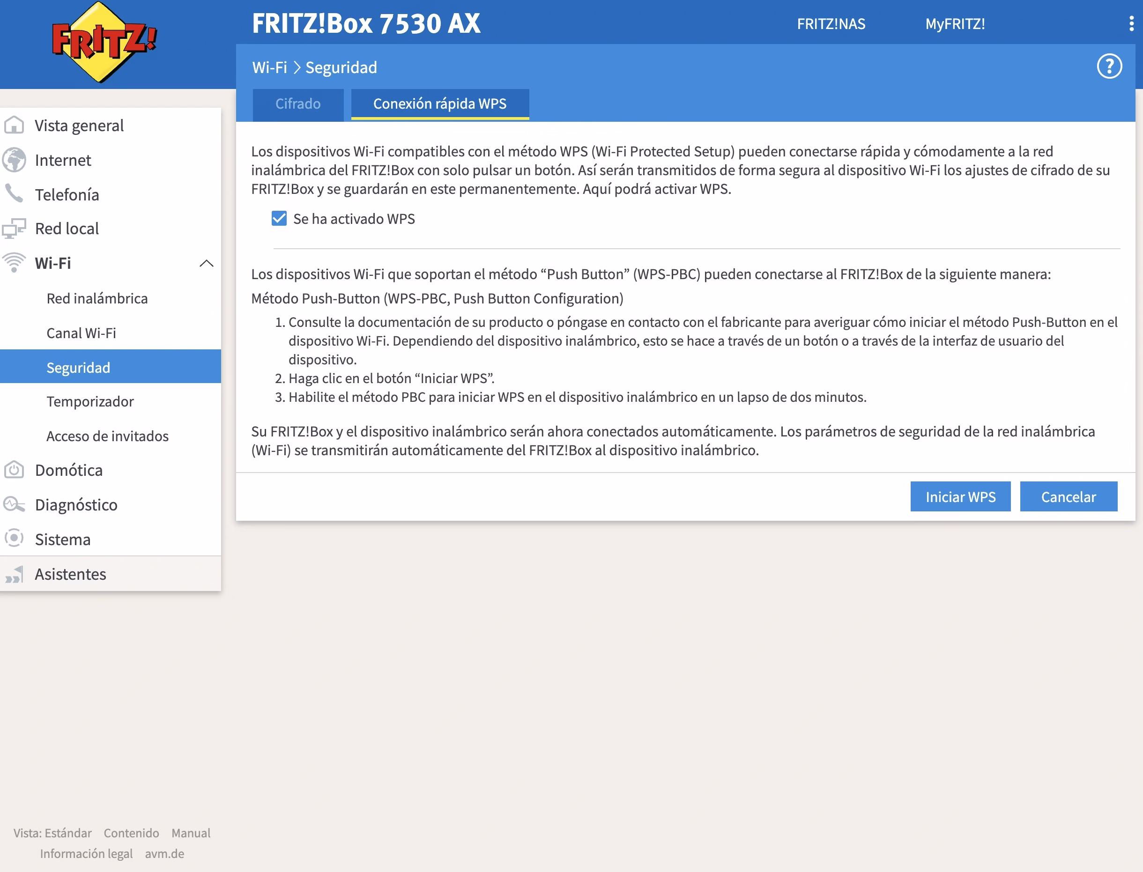This screenshot has height=872, width=1143.
Task: Open the Manual footer link
Action: [x=191, y=833]
